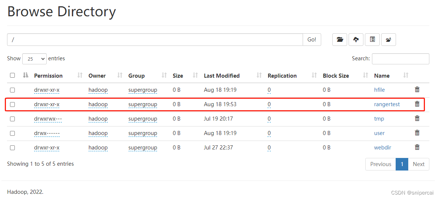The width and height of the screenshot is (439, 199).
Task: Sort the table by Group column
Action: pyautogui.click(x=164, y=75)
